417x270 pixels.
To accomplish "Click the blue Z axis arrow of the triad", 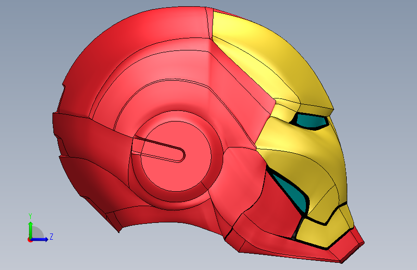I will (40, 239).
